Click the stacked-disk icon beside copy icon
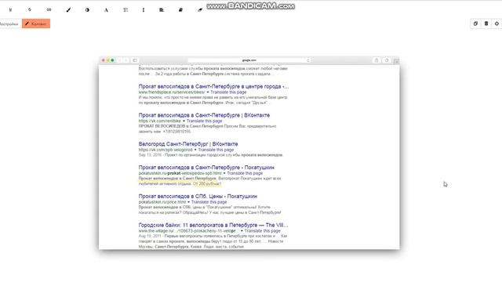502x282 pixels. click(486, 23)
